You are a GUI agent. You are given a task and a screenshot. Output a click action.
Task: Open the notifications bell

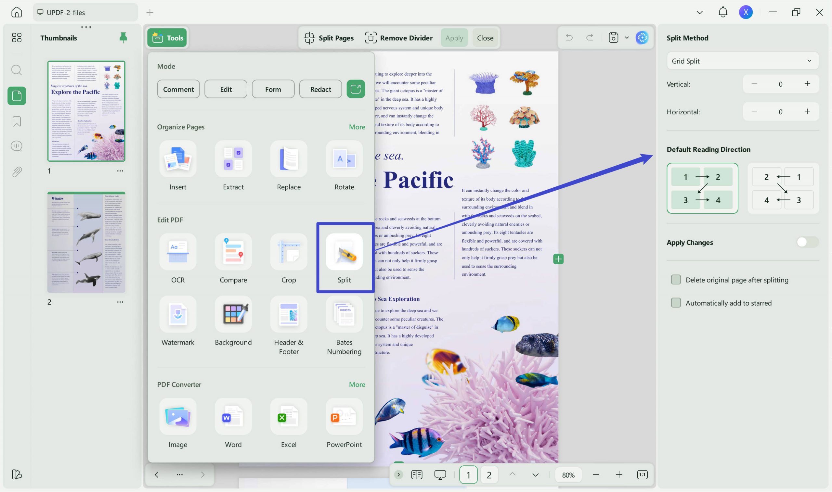[x=723, y=12]
